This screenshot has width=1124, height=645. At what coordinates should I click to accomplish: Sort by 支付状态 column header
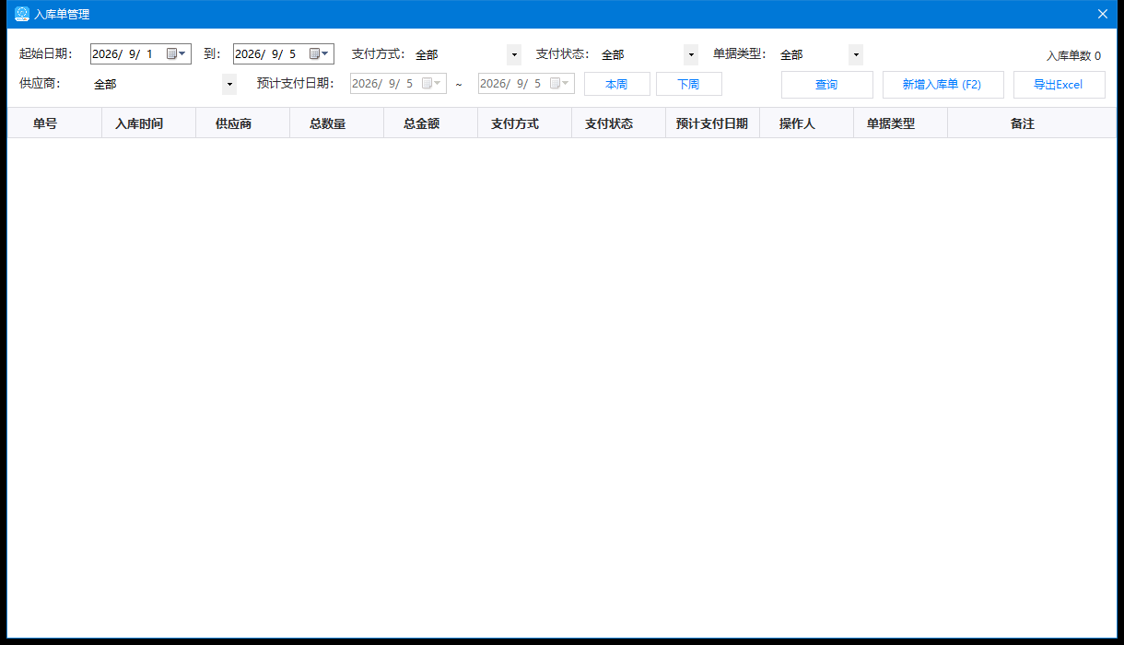click(618, 123)
